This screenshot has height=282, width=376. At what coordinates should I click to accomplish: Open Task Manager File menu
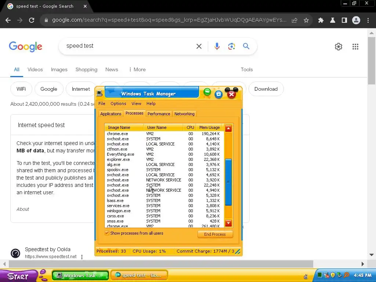(x=102, y=104)
